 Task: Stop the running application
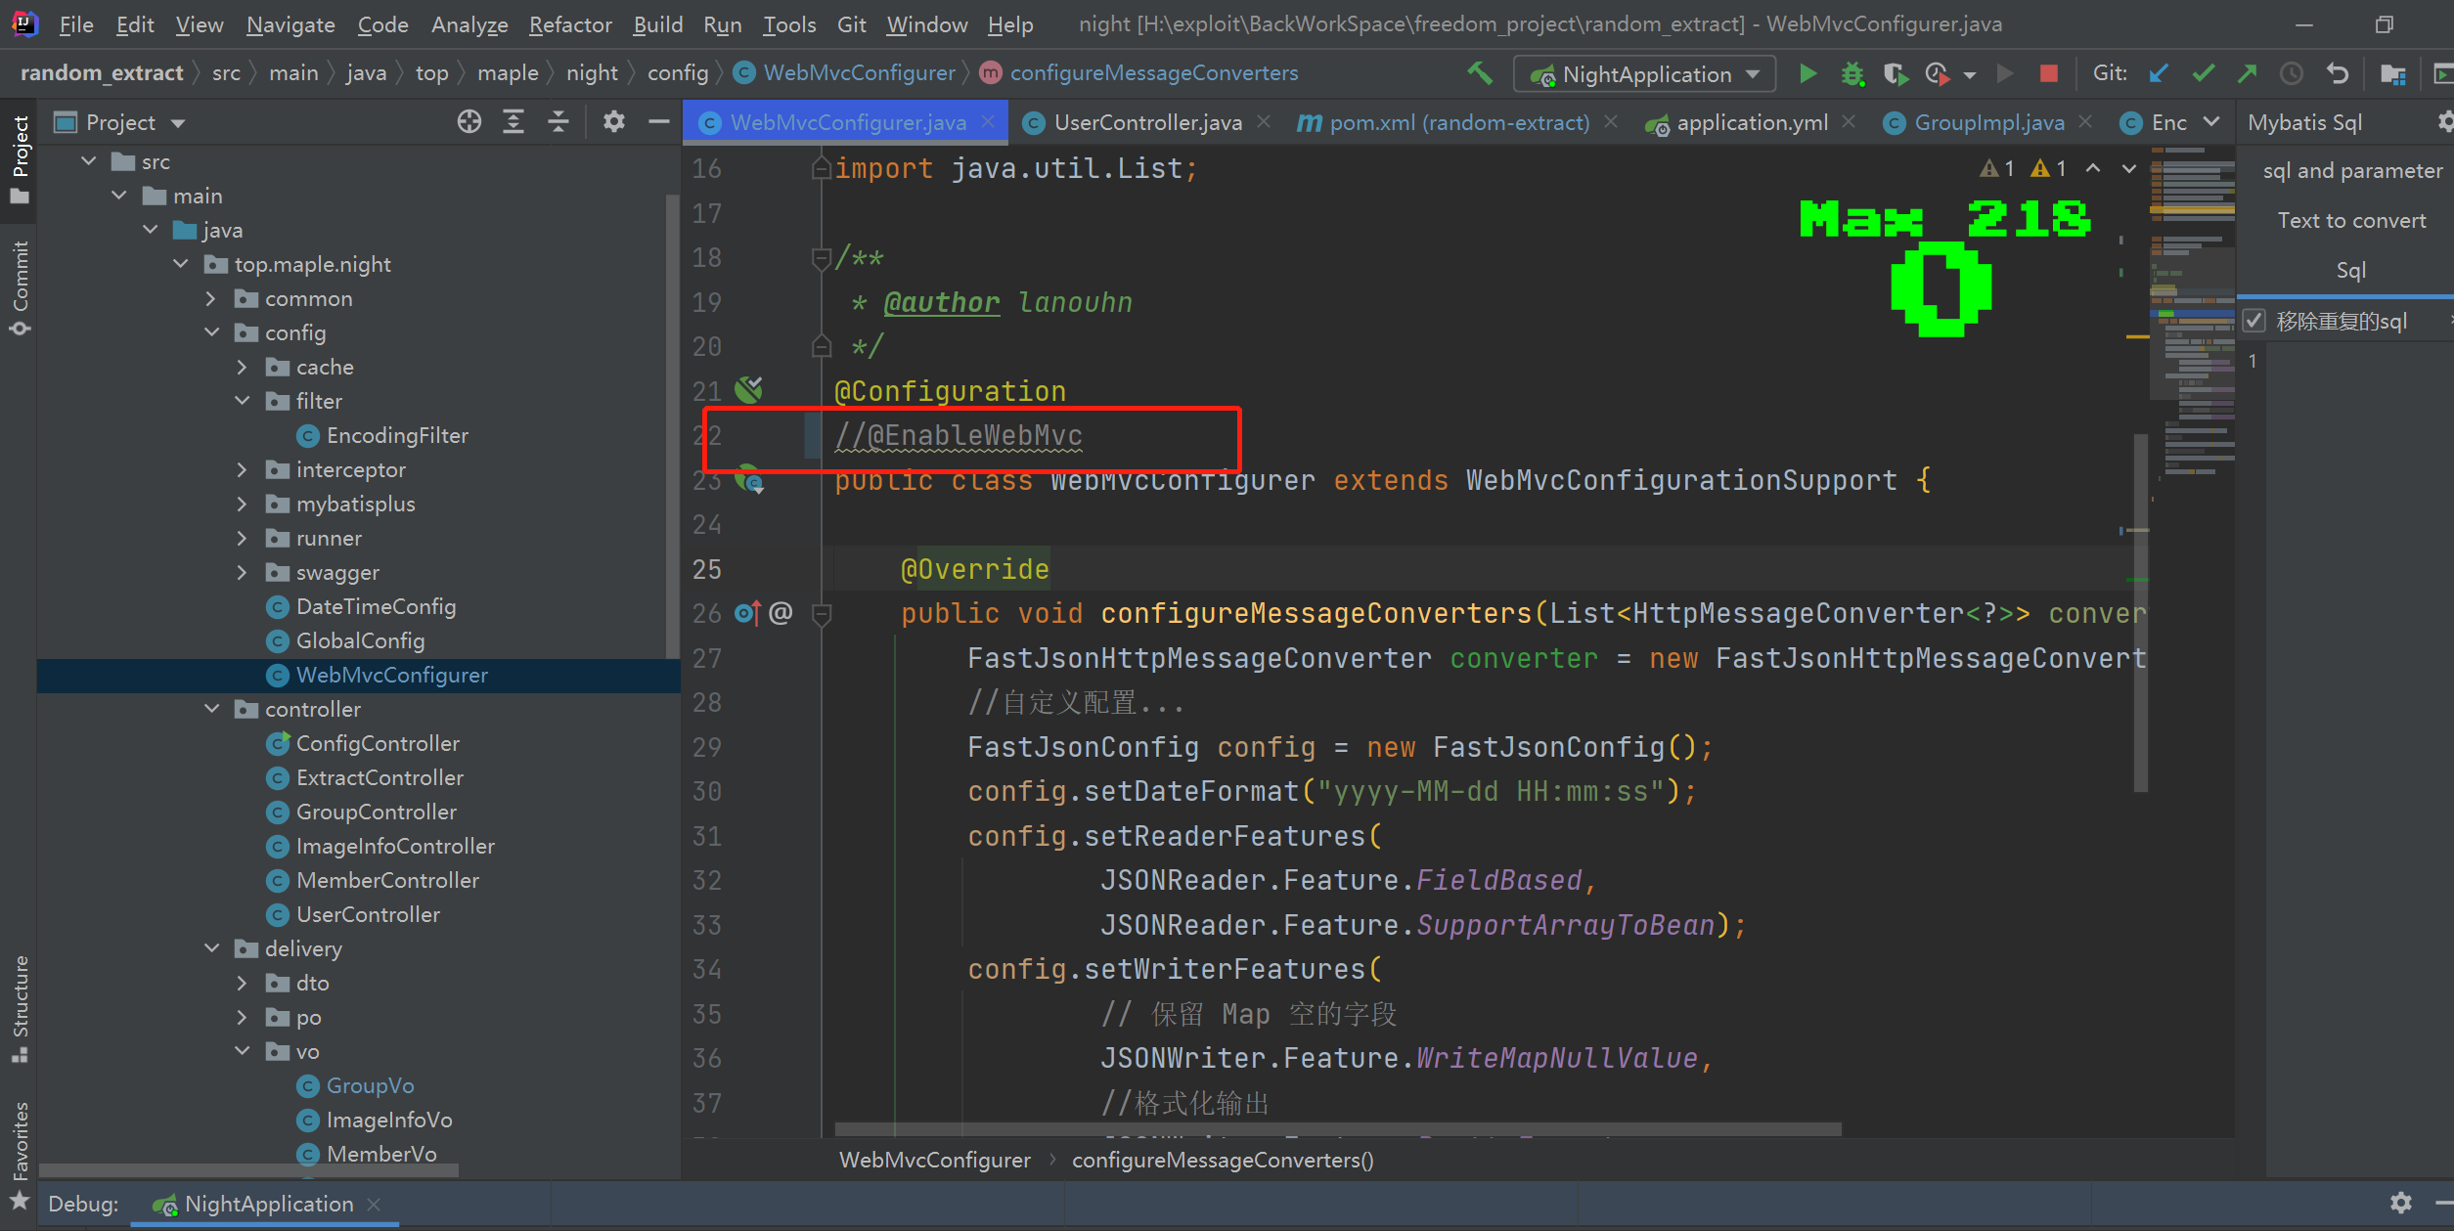click(x=2047, y=73)
